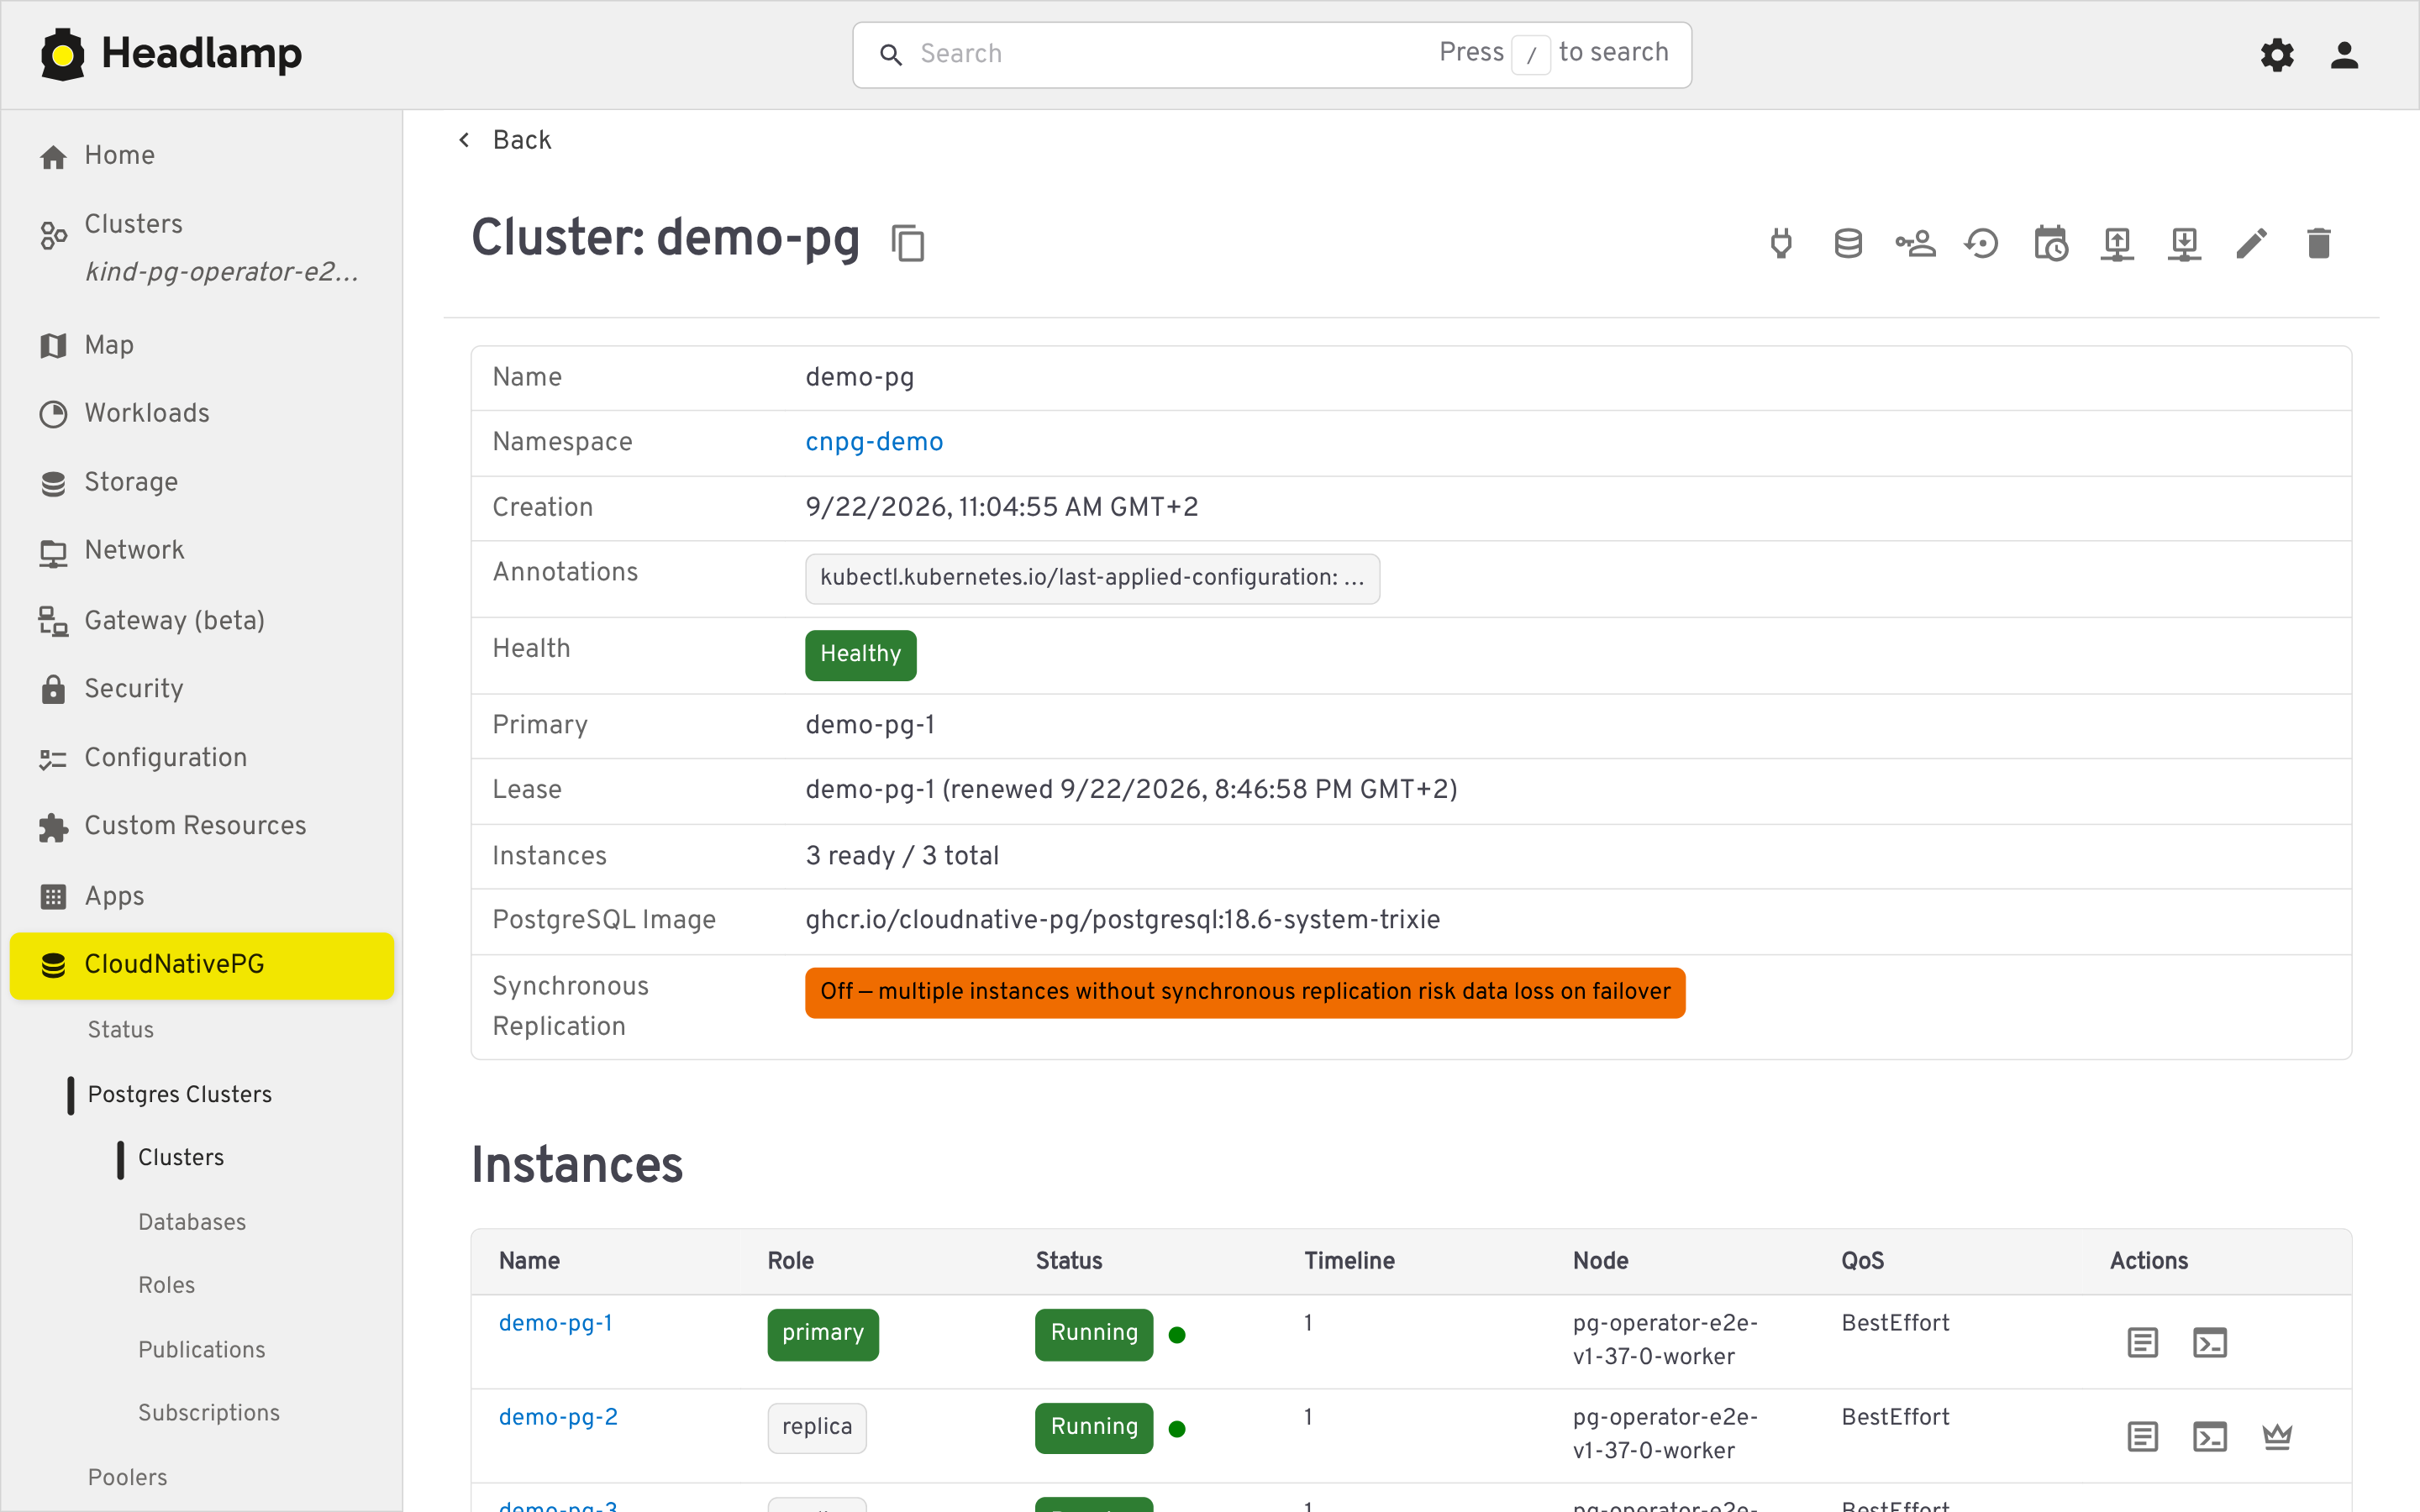Open Subscriptions in the sidebar

pos(209,1413)
